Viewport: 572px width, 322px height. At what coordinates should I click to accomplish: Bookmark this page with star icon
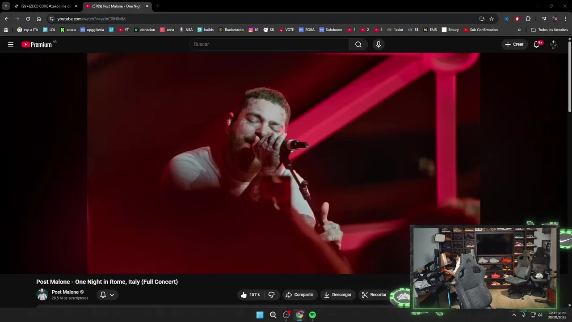(492, 19)
